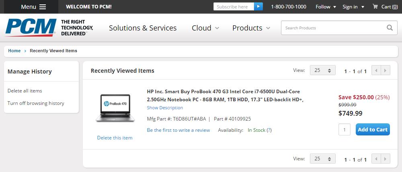Image resolution: width=402 pixels, height=172 pixels.
Task: Click WELCOME TO PCM! text
Action: click(x=89, y=7)
